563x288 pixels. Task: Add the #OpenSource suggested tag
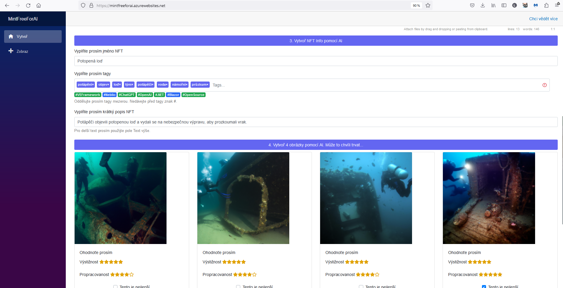[x=194, y=95]
